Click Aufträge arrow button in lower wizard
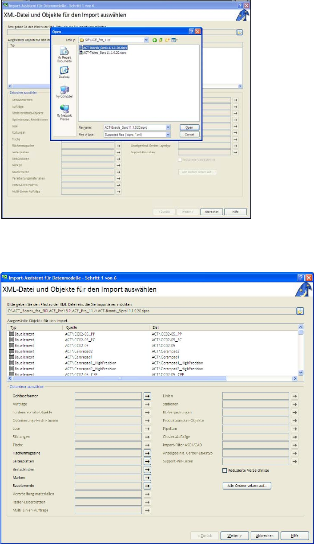This screenshot has width=314, height=544. [x=147, y=404]
